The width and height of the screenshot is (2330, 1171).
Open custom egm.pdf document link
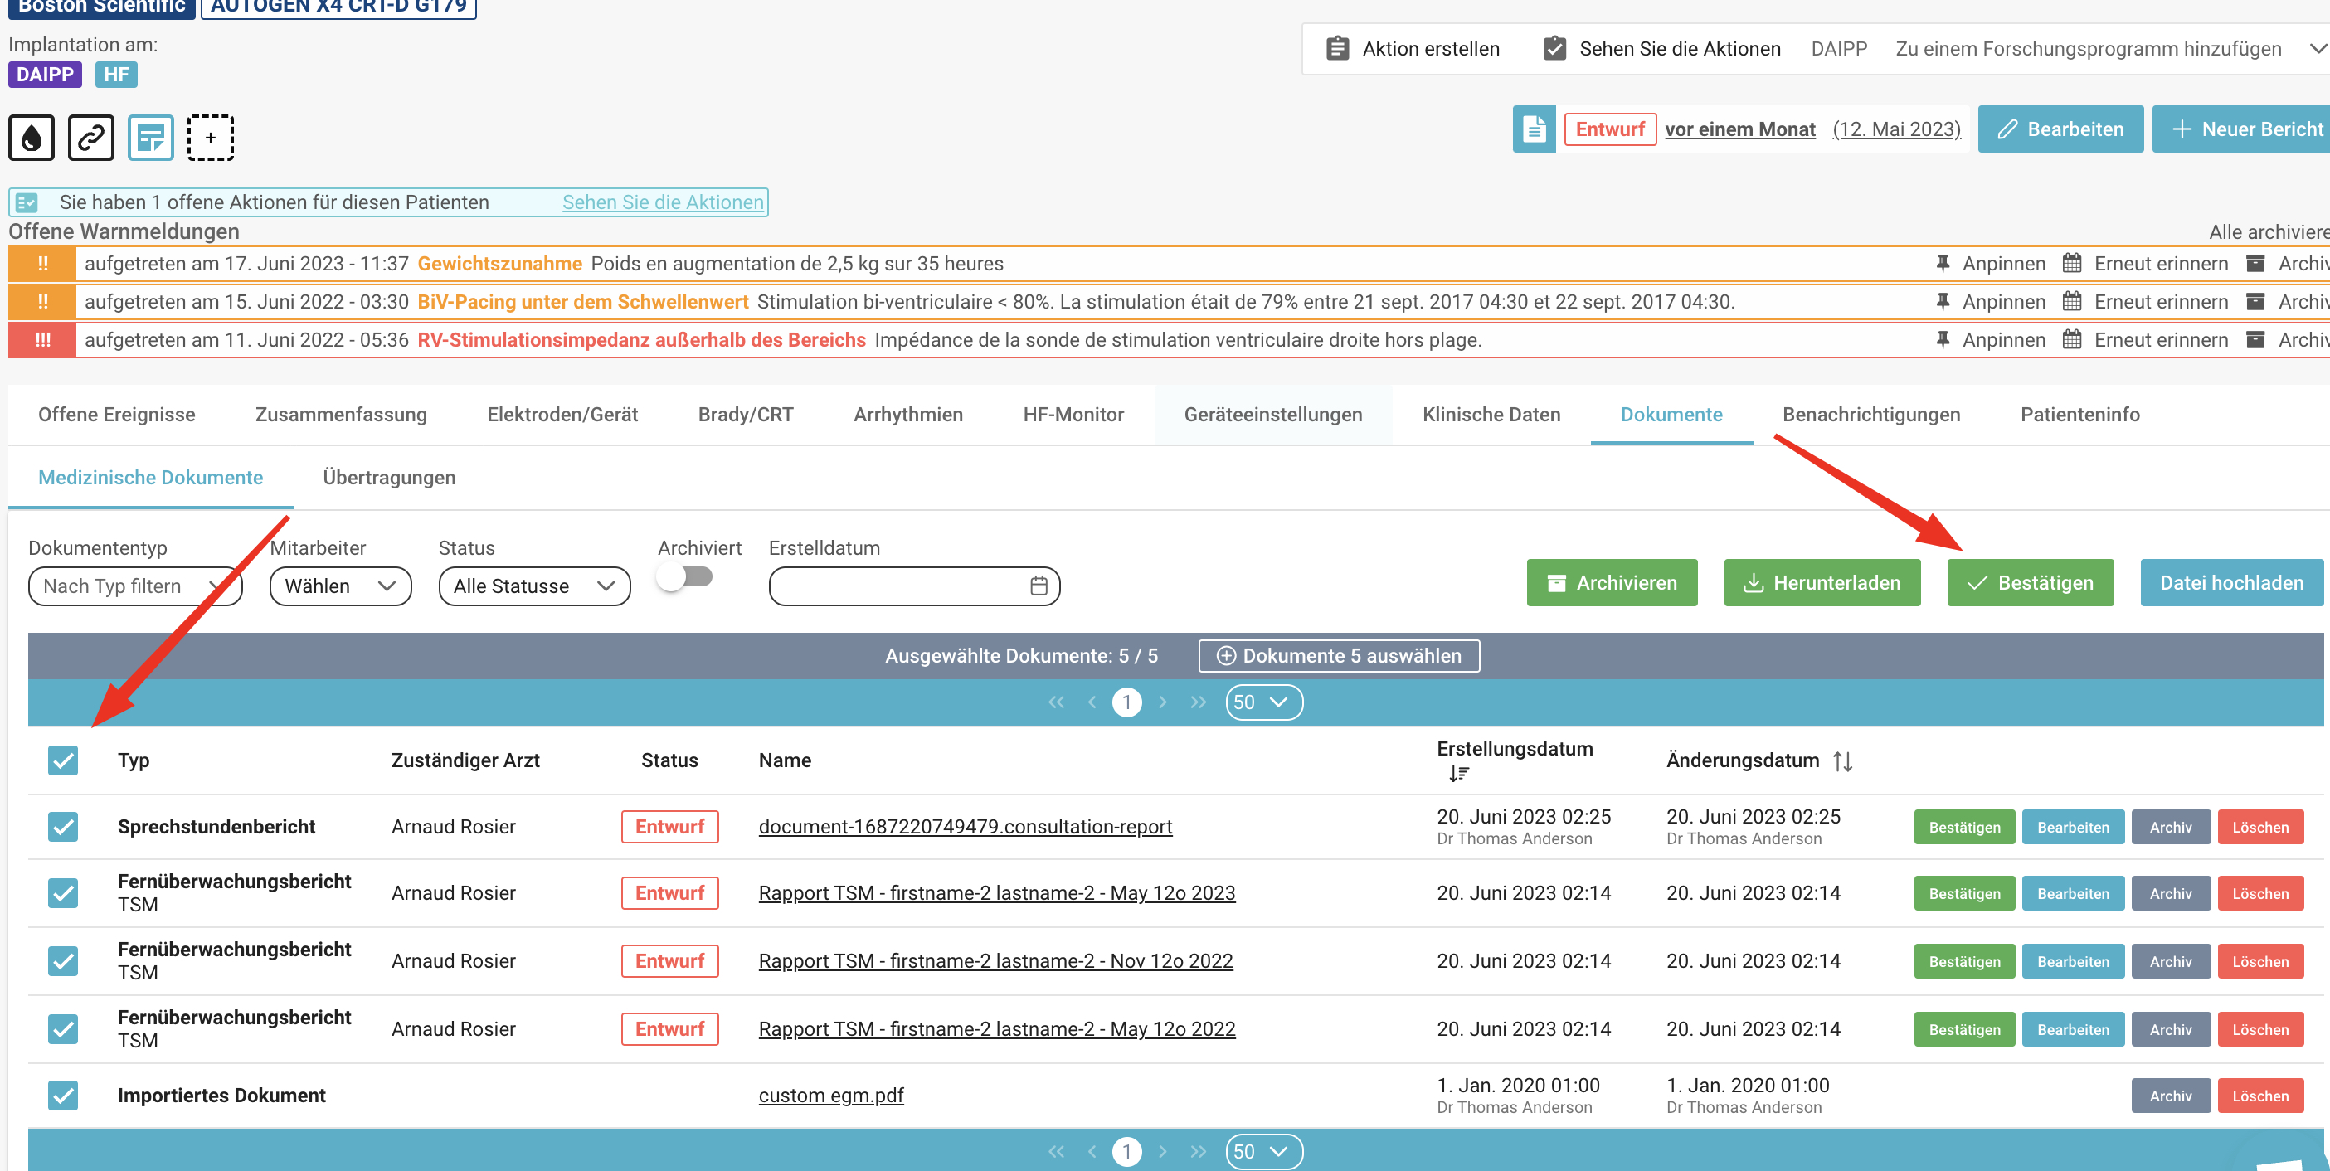click(x=831, y=1096)
